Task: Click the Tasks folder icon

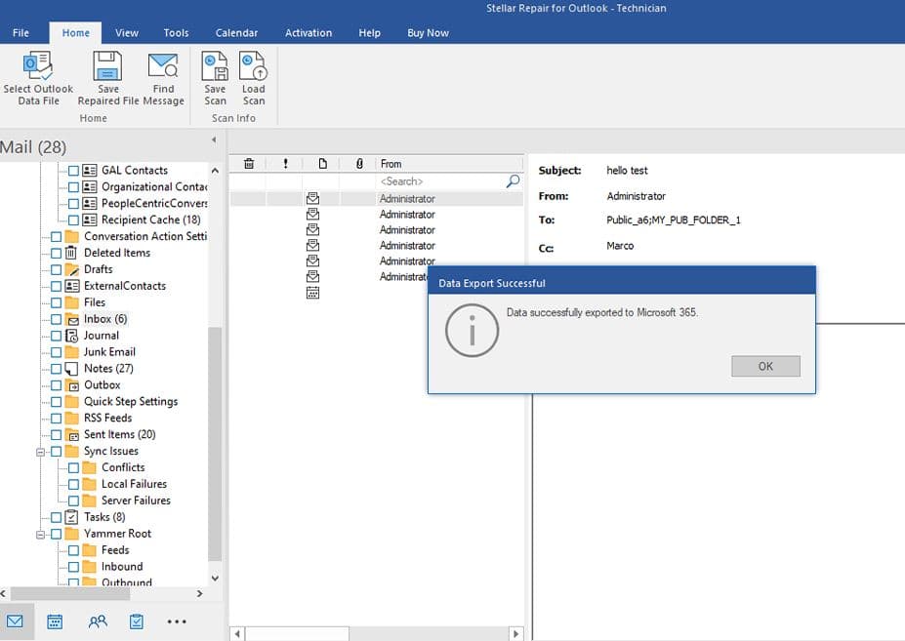Action: [x=71, y=517]
